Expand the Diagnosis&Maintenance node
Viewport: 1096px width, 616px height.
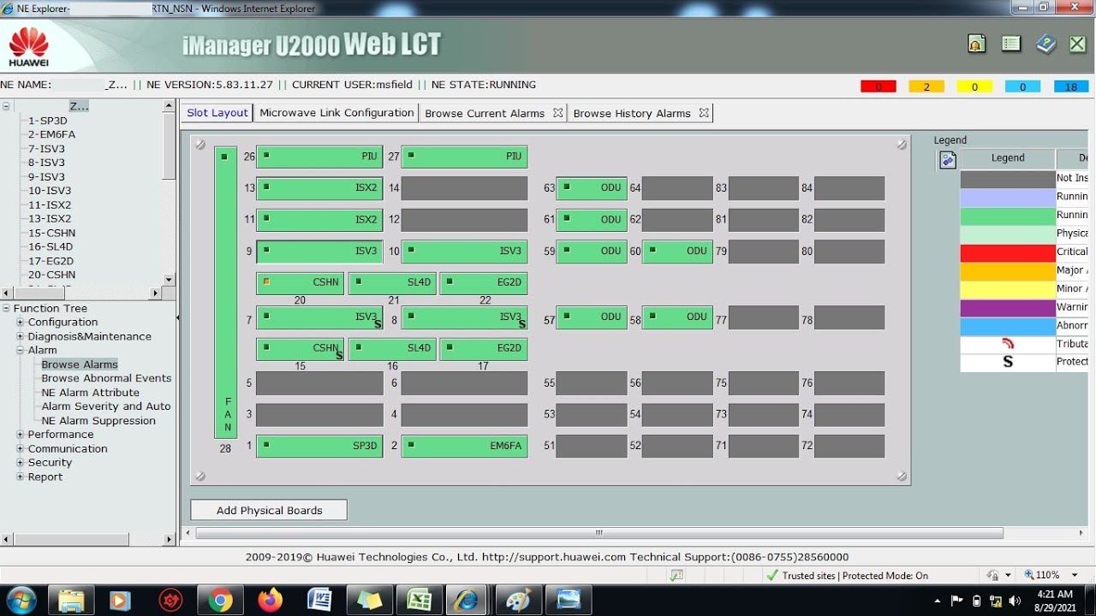tap(20, 336)
